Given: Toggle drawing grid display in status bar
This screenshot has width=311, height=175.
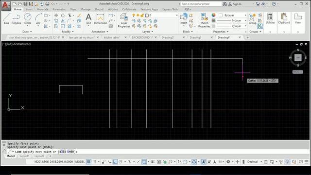Looking at the screenshot, I should pos(88,162).
